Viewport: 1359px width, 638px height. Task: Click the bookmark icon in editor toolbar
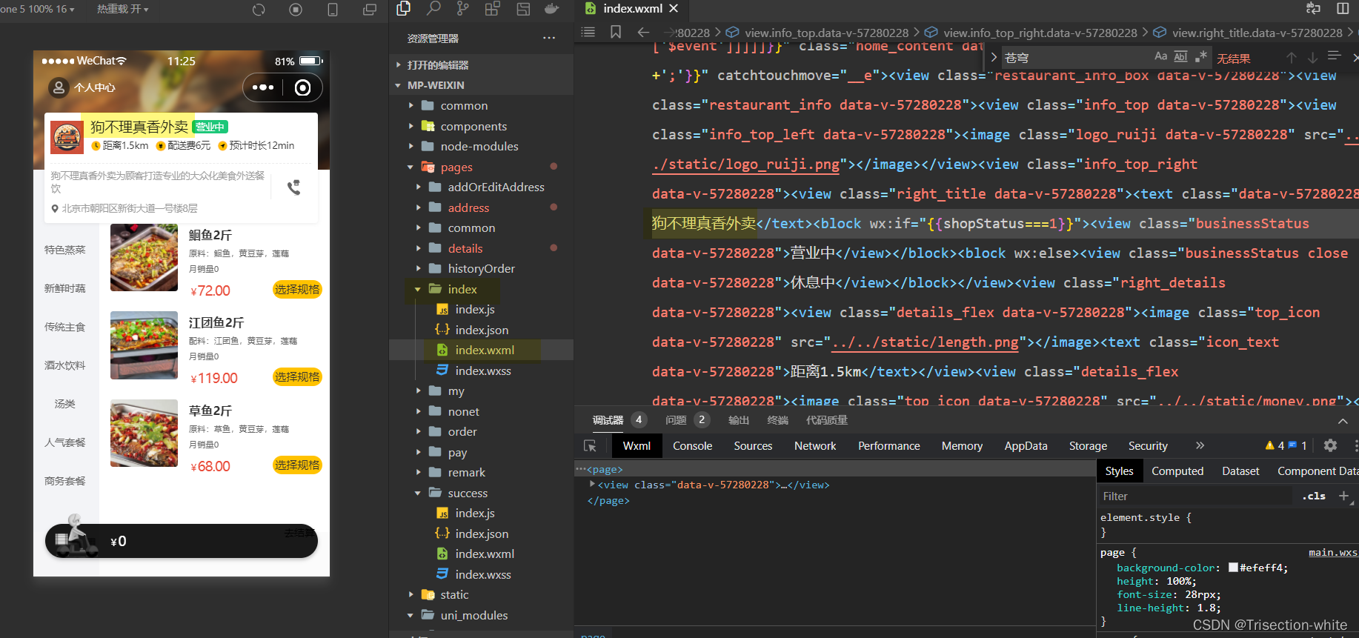[x=616, y=32]
